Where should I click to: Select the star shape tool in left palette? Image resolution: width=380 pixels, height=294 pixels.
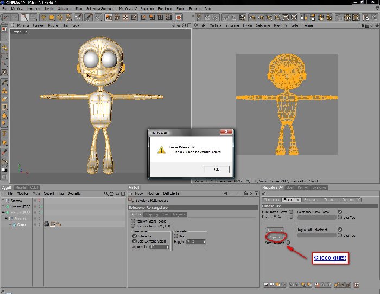click(4, 142)
